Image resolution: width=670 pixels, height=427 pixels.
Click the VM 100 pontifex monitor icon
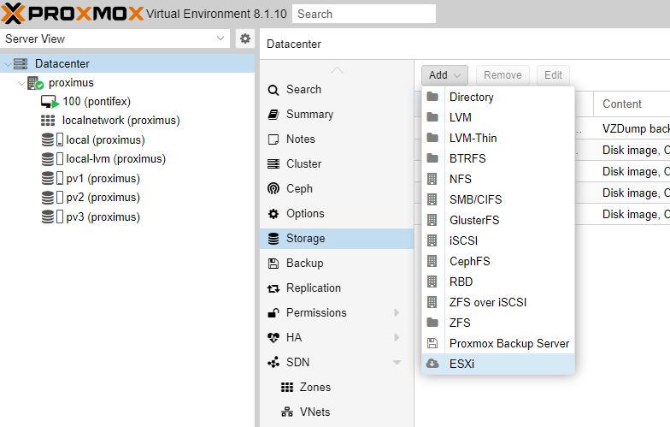pos(50,102)
